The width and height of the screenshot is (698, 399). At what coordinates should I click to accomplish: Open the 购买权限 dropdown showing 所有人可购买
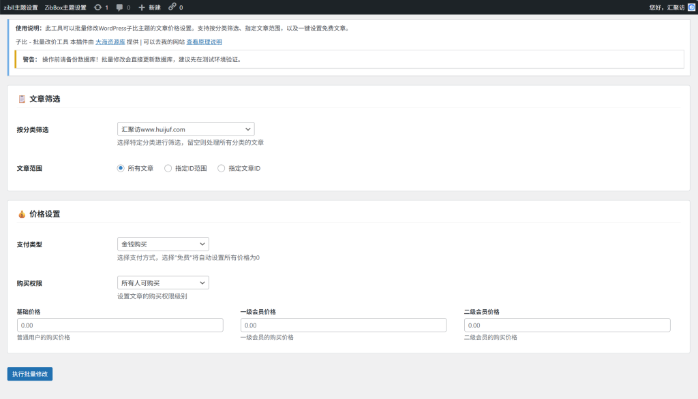coord(163,283)
